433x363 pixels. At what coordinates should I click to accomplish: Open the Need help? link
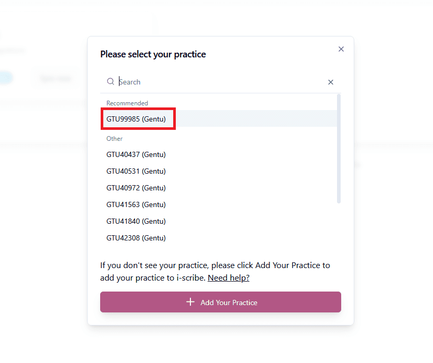point(228,277)
